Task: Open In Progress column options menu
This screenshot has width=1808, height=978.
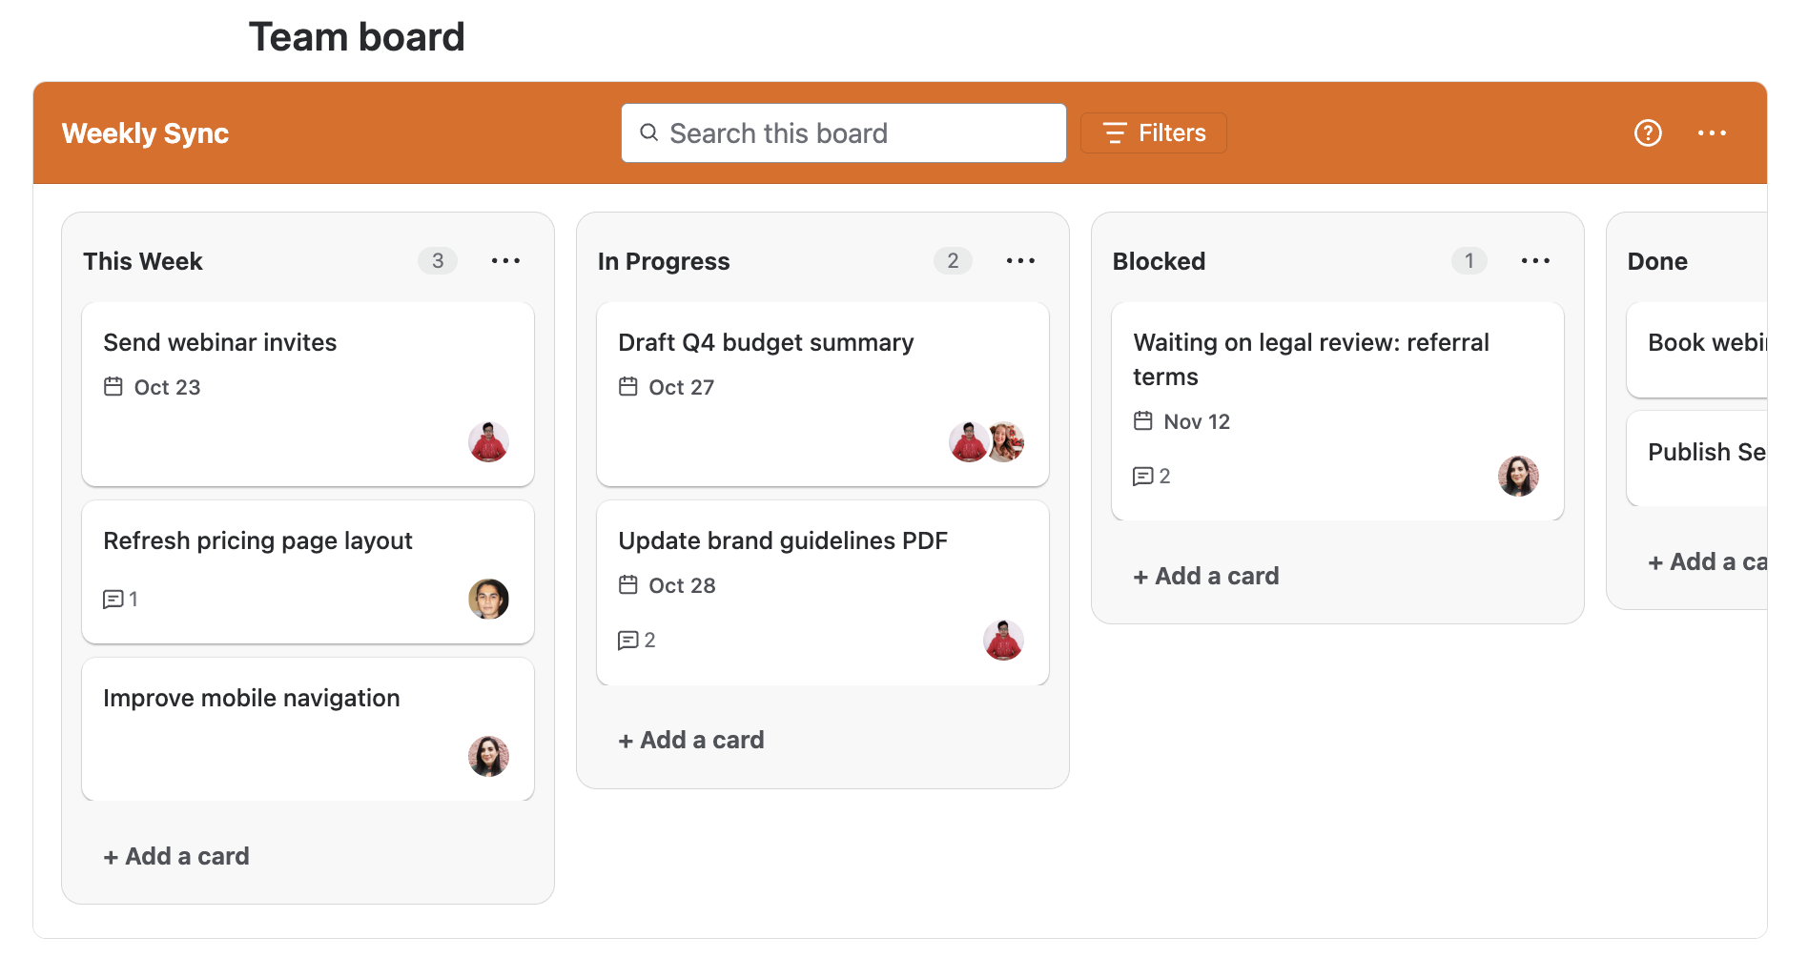Action: tap(1020, 261)
